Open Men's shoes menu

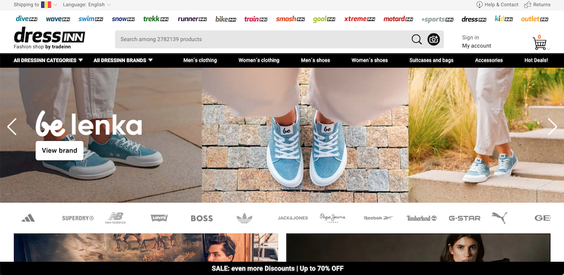coord(316,61)
